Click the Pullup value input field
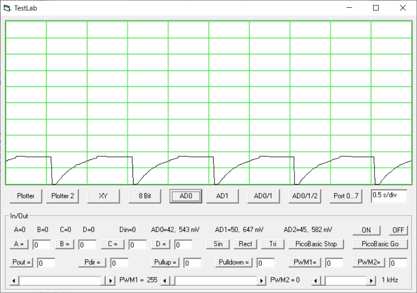Image resolution: width=417 pixels, height=293 pixels. [192, 263]
